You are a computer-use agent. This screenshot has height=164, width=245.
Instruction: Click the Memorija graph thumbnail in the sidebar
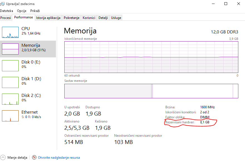(10, 49)
